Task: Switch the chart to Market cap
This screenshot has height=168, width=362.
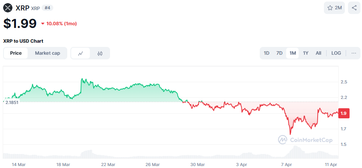Action: click(x=47, y=53)
